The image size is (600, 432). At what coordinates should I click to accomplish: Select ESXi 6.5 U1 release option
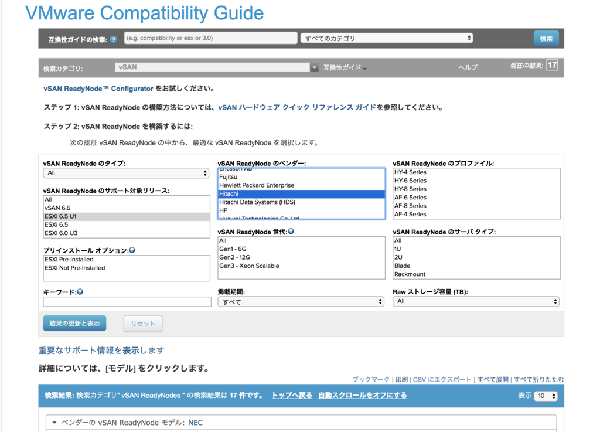tap(127, 216)
